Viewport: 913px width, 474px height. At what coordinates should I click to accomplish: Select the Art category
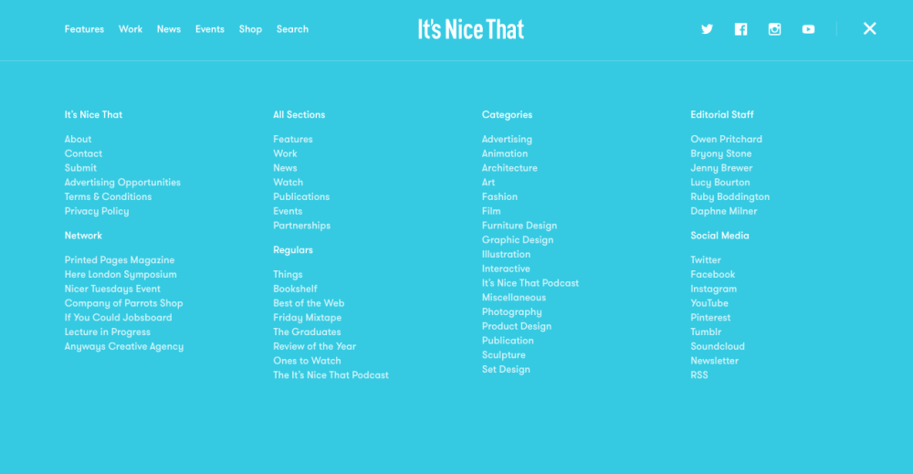(488, 183)
